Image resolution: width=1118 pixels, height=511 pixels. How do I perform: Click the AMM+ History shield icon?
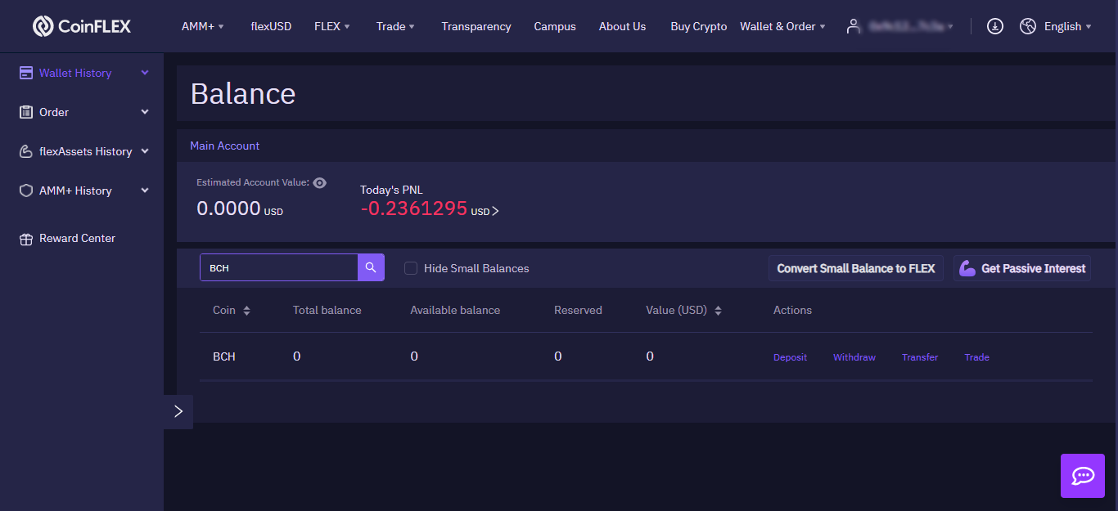coord(26,191)
